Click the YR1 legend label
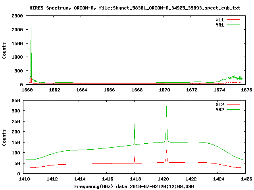This screenshot has width=254, height=190. [219, 25]
